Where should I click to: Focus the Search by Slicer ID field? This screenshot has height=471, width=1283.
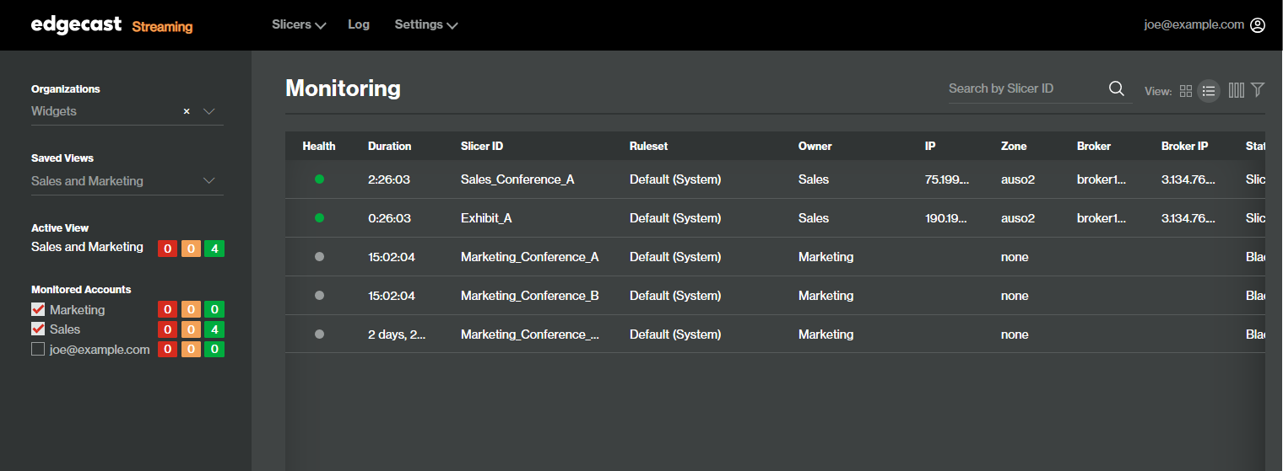pos(1026,88)
